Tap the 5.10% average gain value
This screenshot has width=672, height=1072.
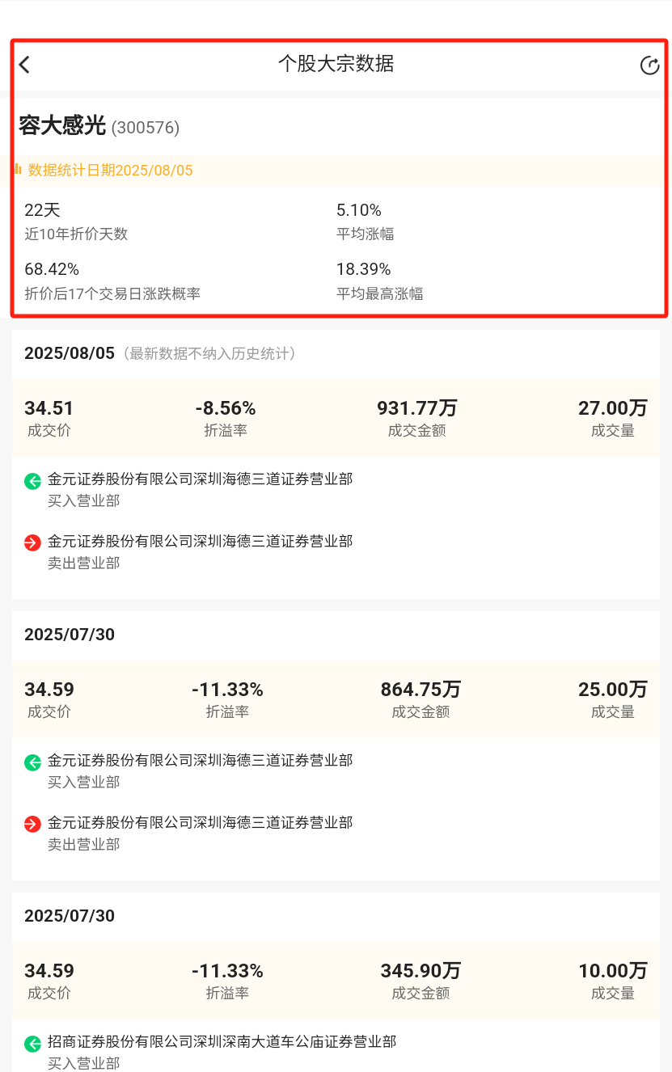tap(359, 210)
